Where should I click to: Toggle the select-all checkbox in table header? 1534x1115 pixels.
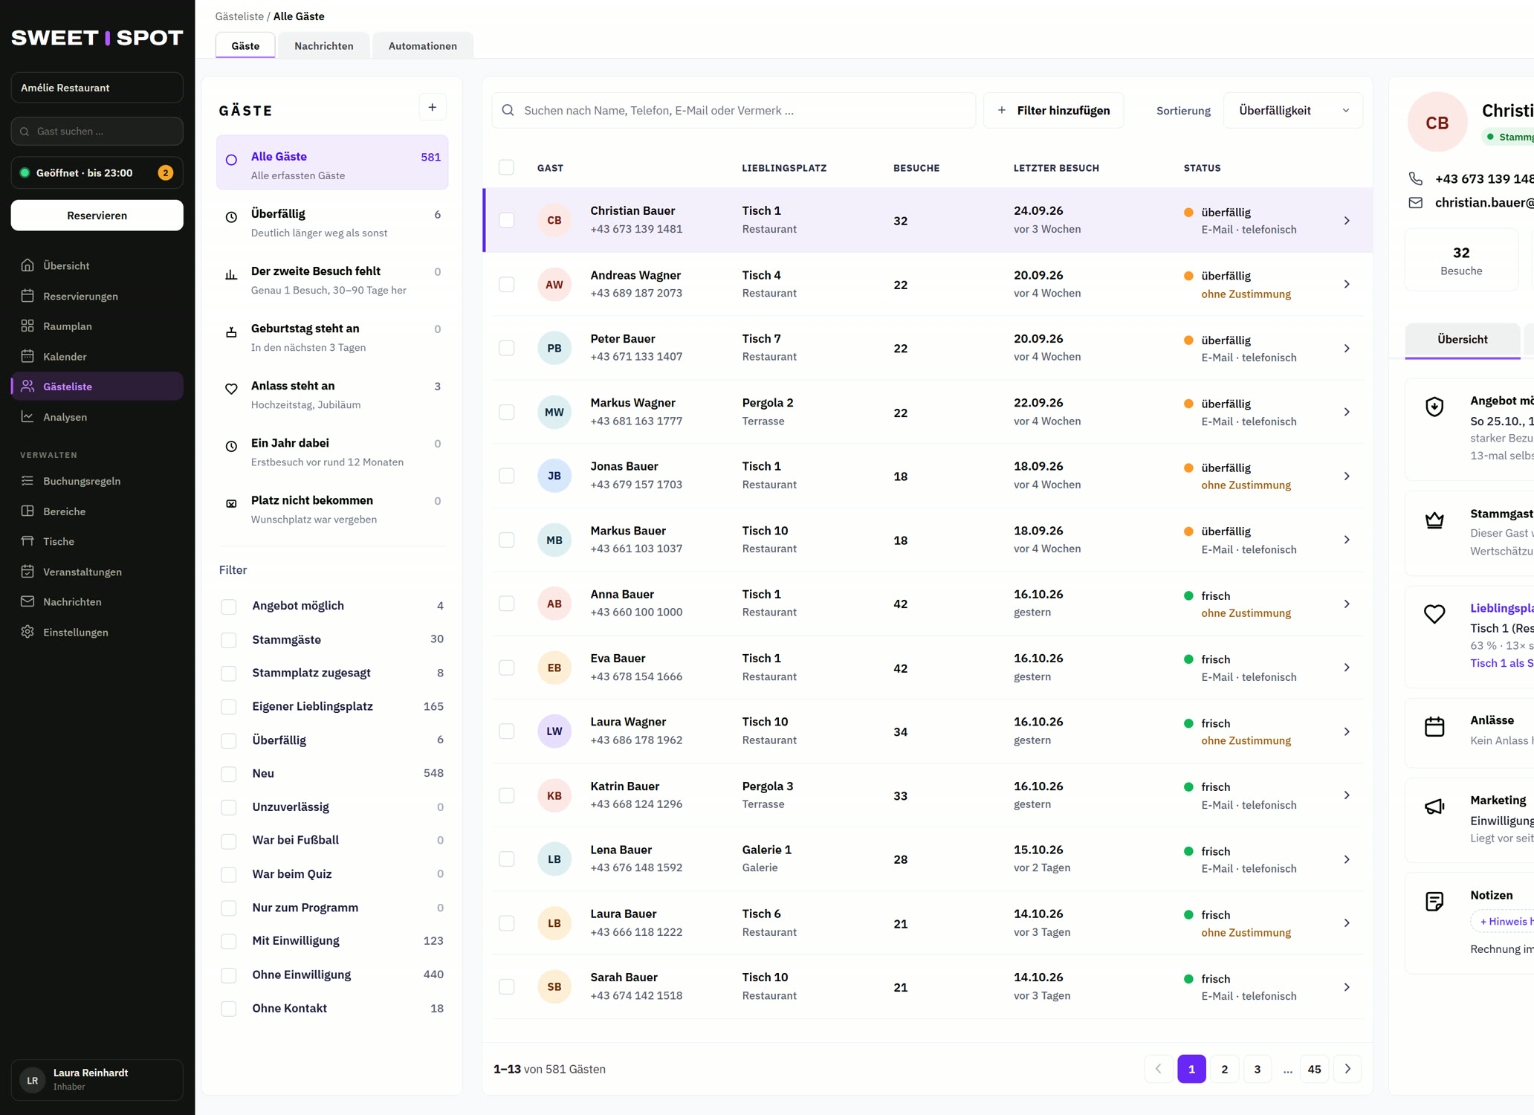click(x=507, y=167)
